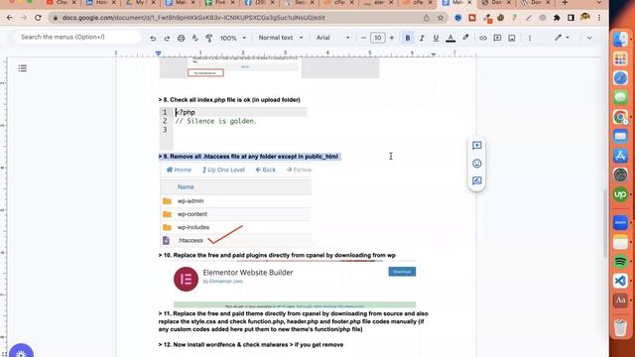Reload the page
635x357 pixels.
coord(38,18)
